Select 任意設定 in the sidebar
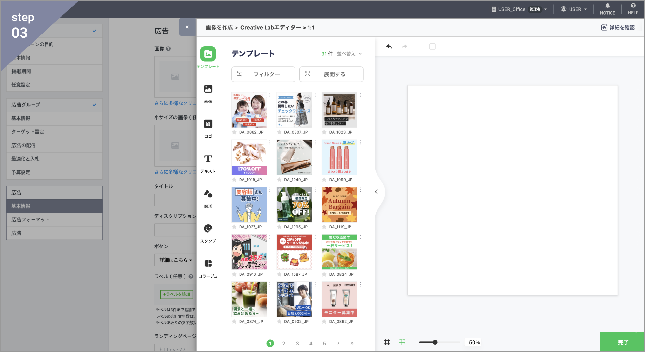645x352 pixels. [x=54, y=85]
